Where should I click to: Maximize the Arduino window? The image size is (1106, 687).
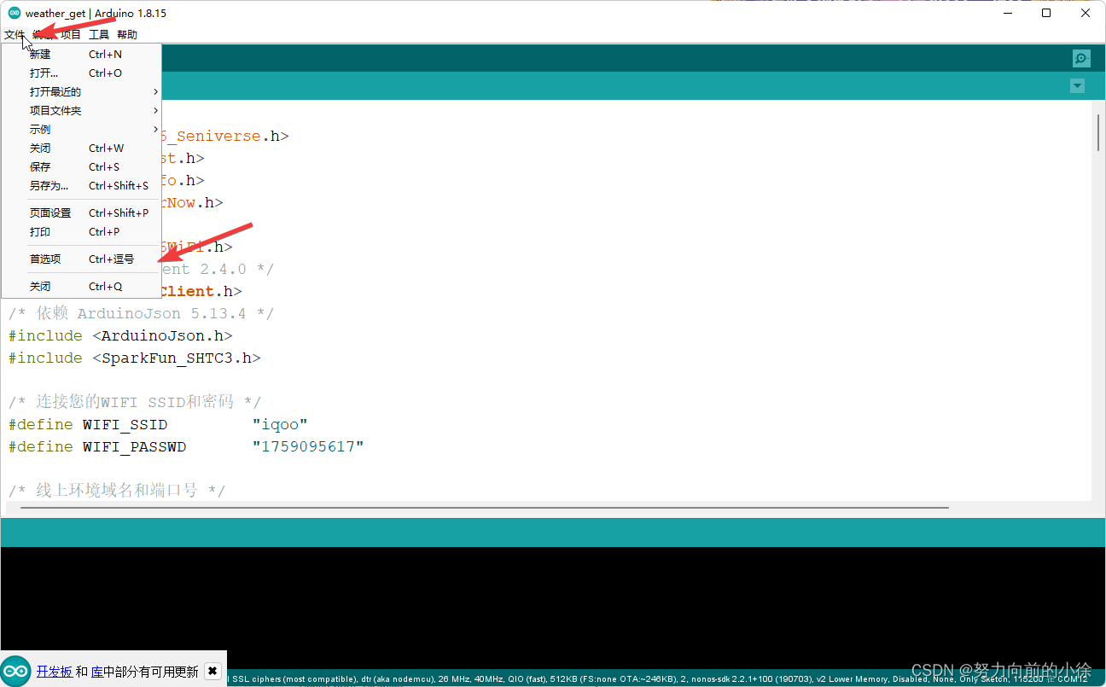pyautogui.click(x=1046, y=13)
